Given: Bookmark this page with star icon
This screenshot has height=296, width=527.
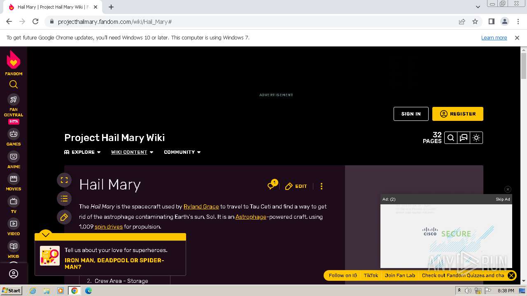Looking at the screenshot, I should tap(475, 21).
